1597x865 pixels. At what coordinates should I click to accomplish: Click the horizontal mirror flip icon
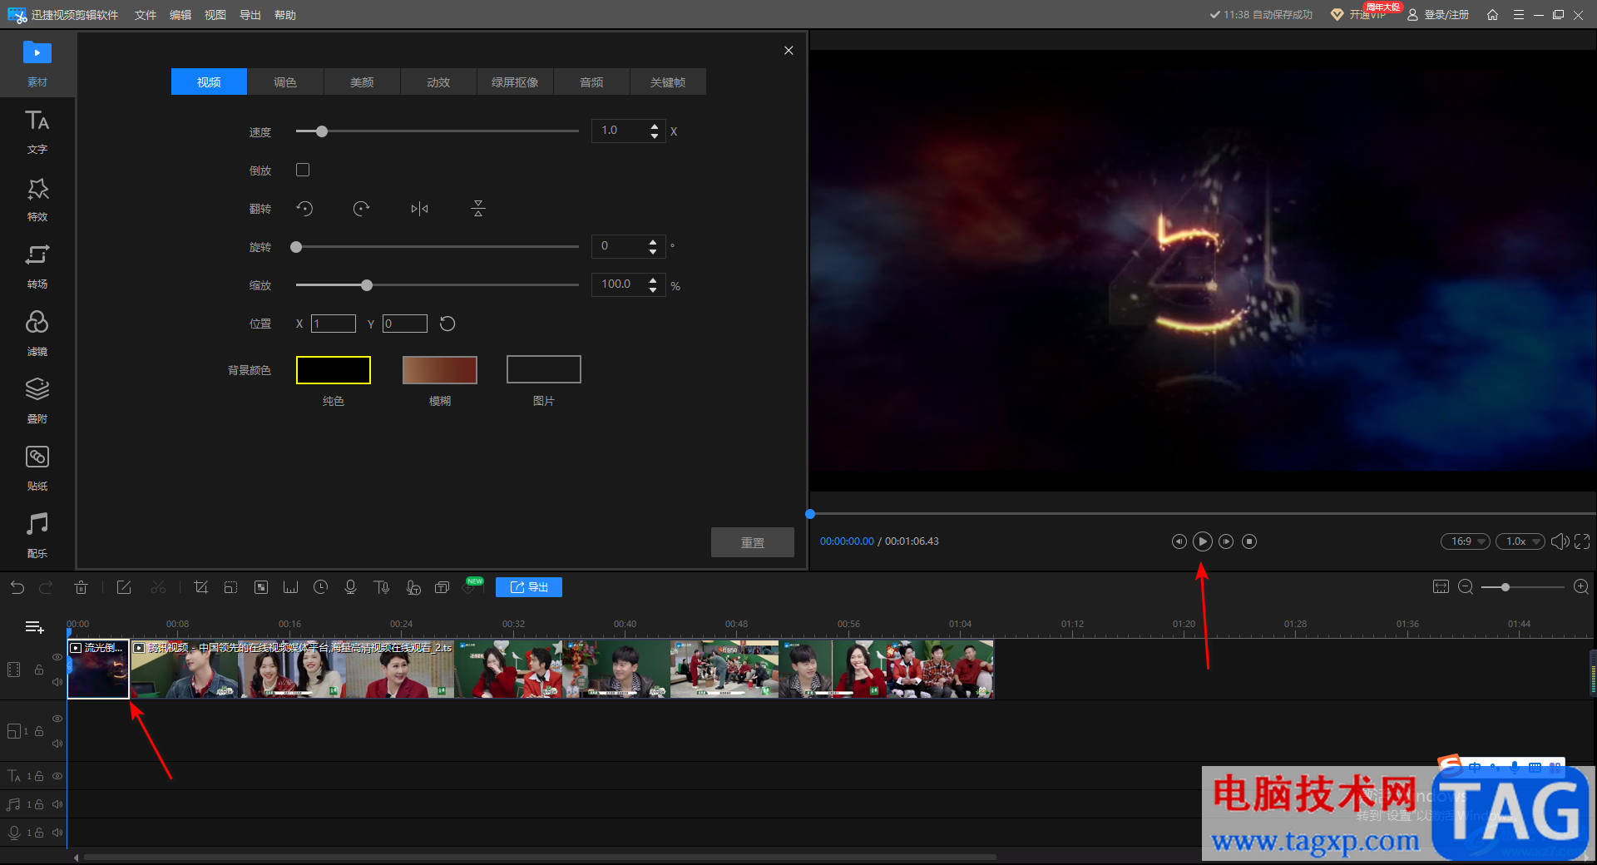[x=419, y=209]
